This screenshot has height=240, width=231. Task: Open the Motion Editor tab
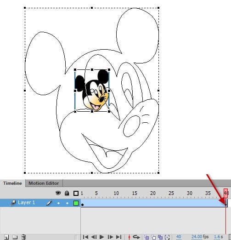[x=44, y=183]
